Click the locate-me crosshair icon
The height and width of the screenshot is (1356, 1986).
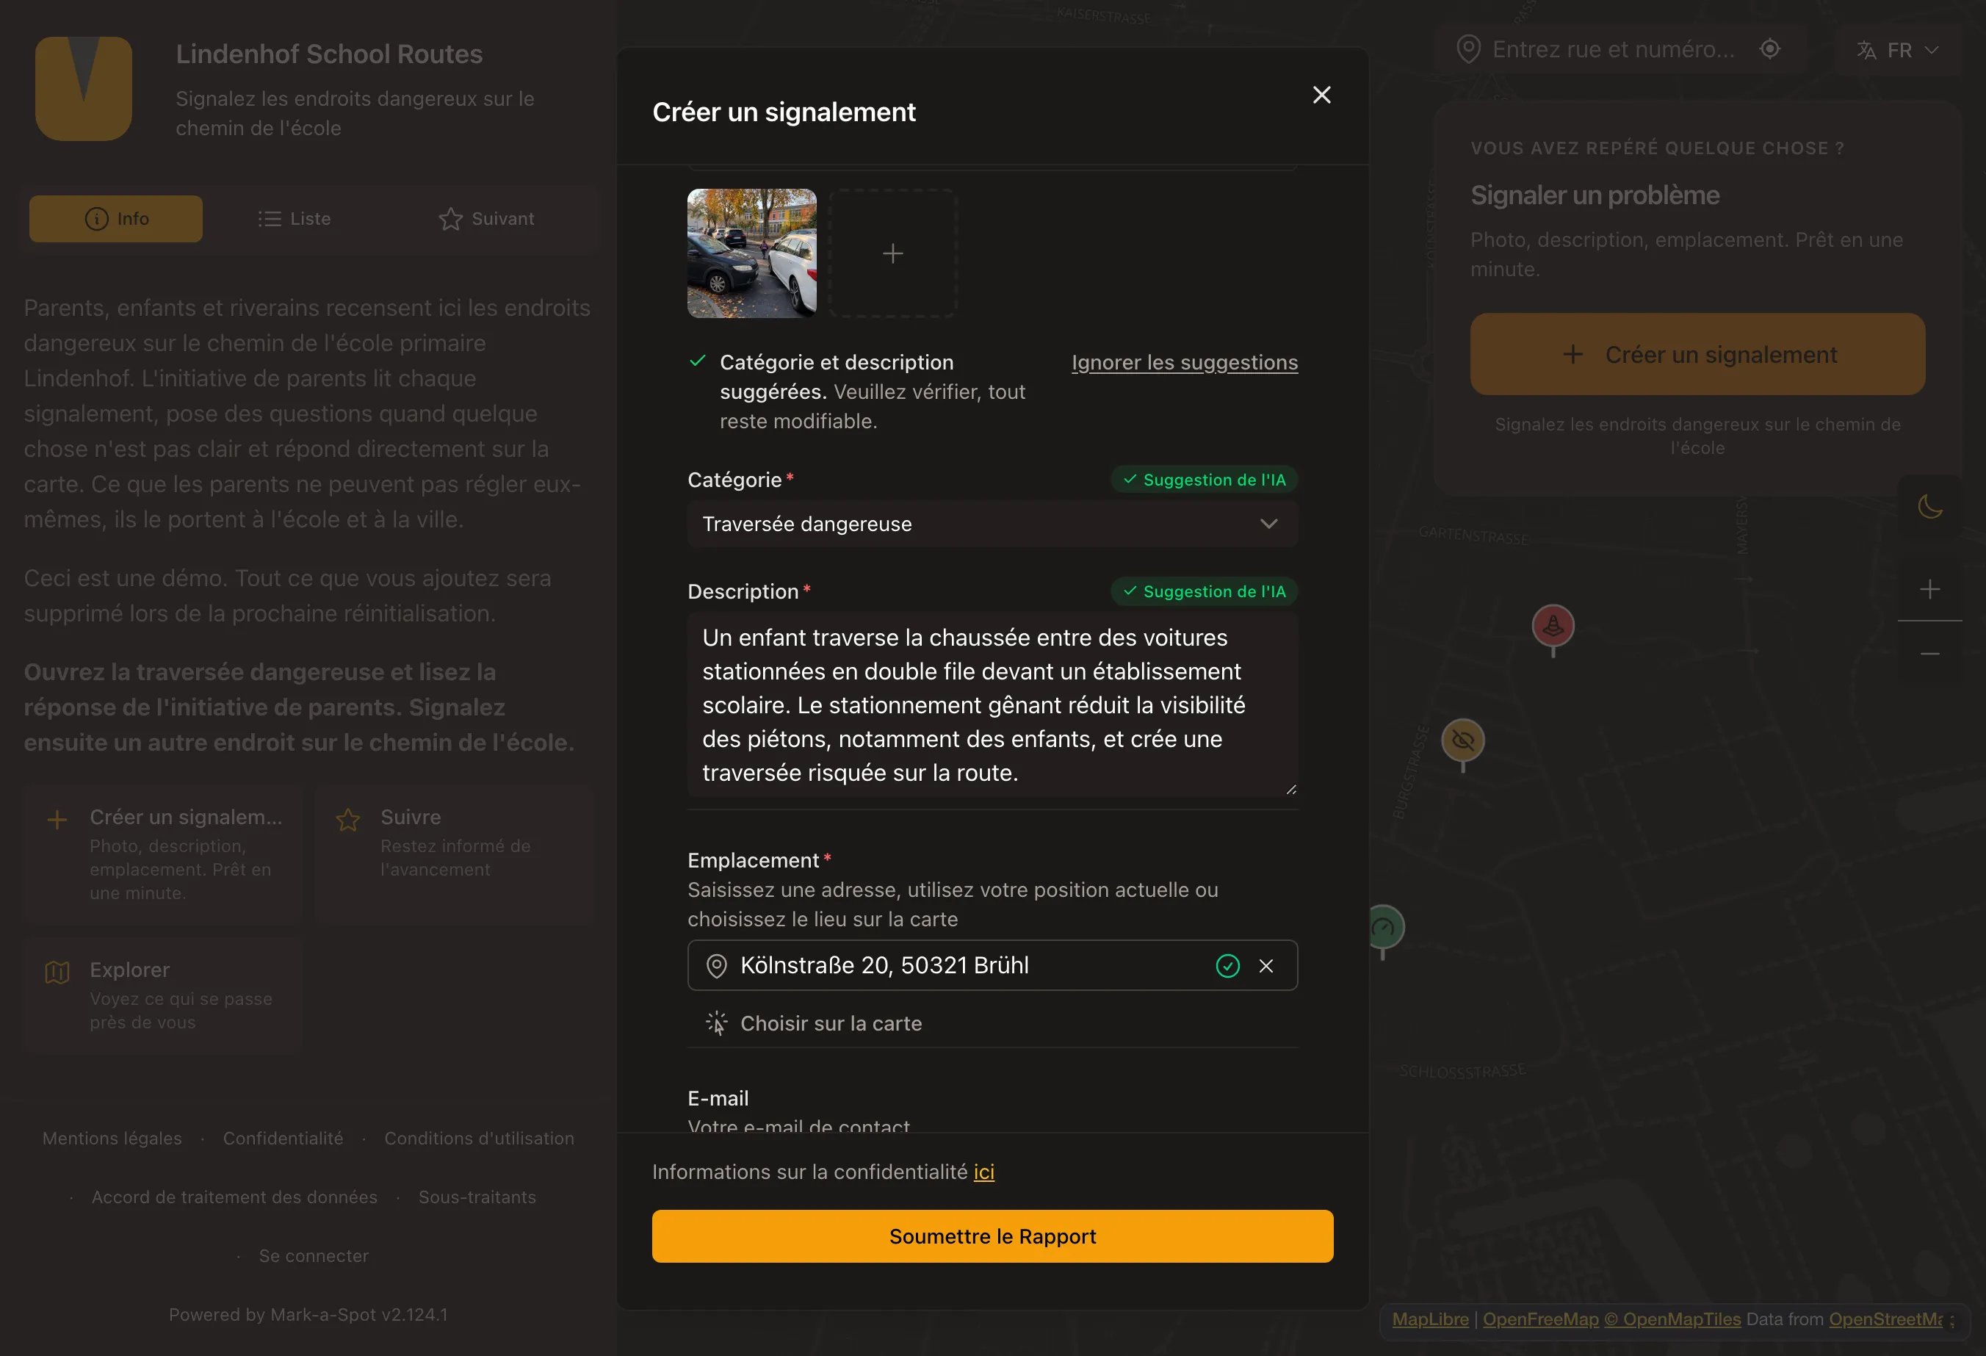[1770, 48]
